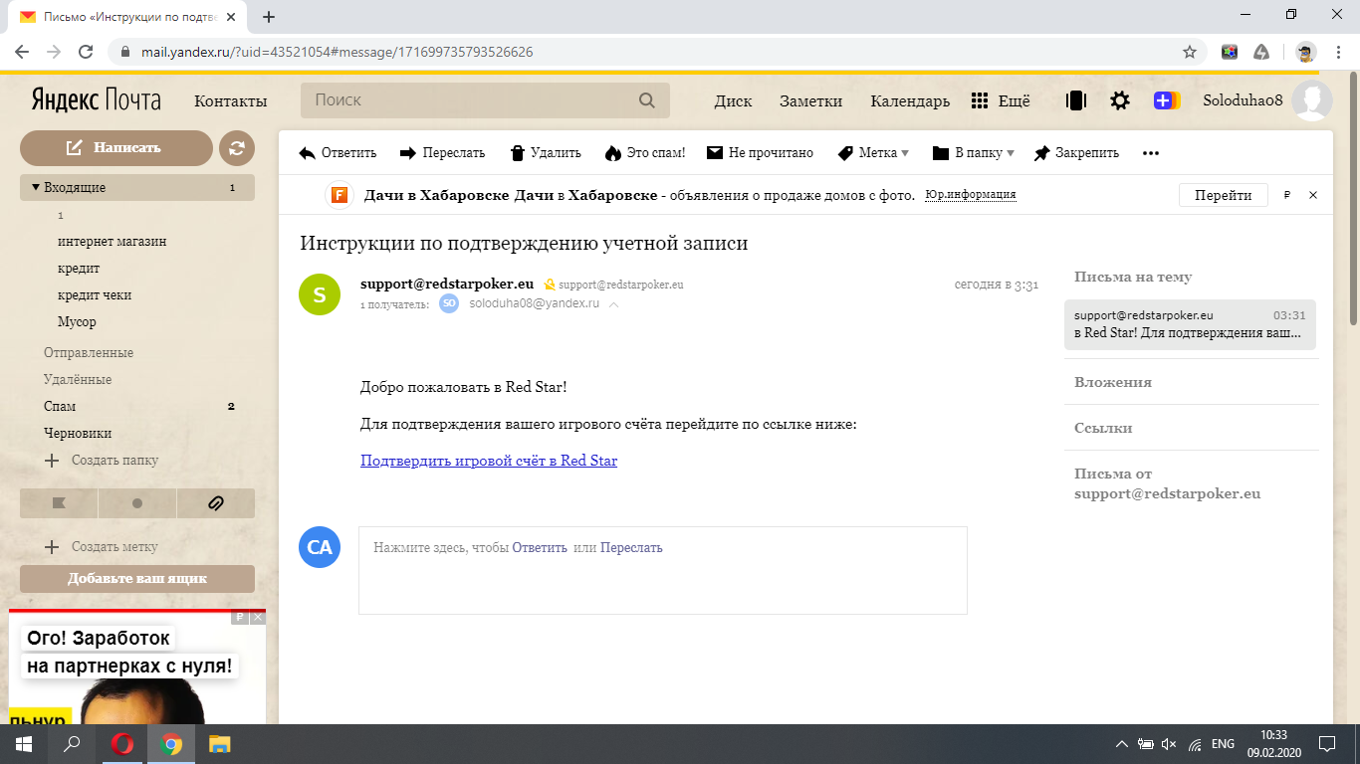The image size is (1360, 764).
Task: Open a new Chrome tab with plus
Action: pos(269,17)
